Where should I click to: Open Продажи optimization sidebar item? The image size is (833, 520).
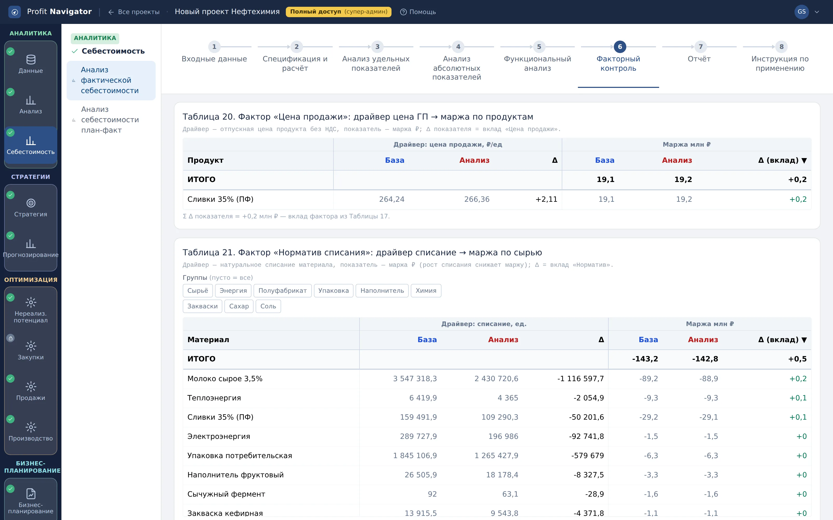tap(31, 391)
